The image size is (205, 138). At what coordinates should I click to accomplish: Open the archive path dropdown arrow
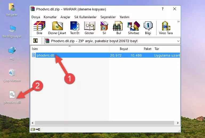(x=178, y=41)
